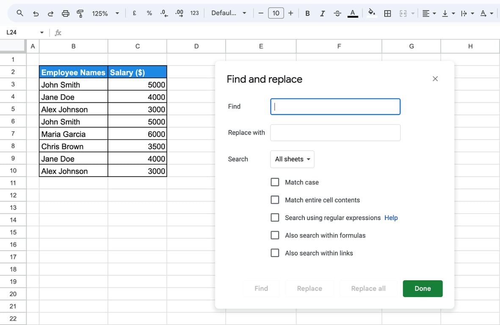
Task: Open the name box dropdown arrow
Action: pos(42,33)
